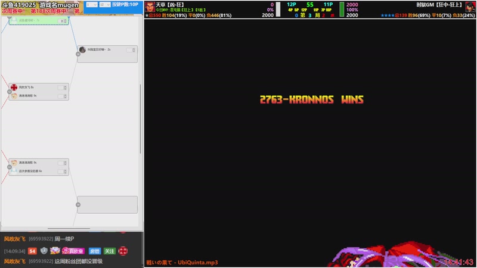The height and width of the screenshot is (268, 477).
Task: Open the first dropdown showing value 1
Action: coord(91,4)
